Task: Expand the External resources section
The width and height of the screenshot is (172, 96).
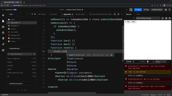Action: [x=8, y=83]
